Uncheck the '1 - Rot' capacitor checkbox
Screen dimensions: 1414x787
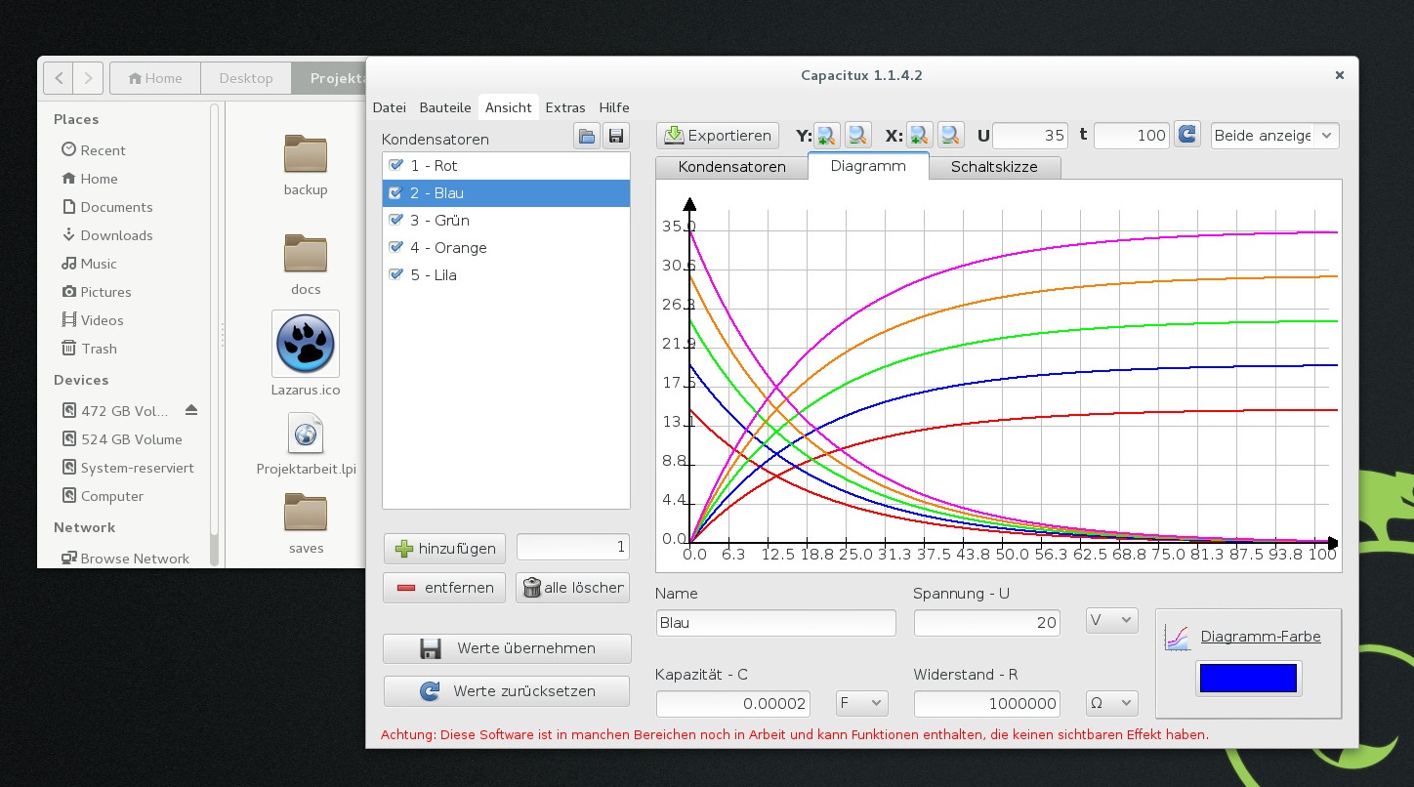coord(396,165)
